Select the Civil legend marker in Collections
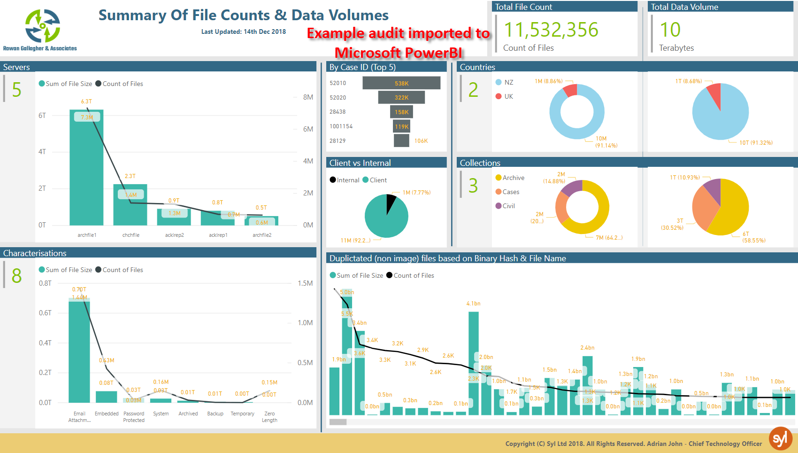The image size is (798, 453). (499, 206)
